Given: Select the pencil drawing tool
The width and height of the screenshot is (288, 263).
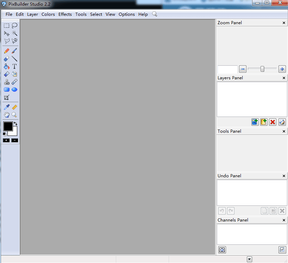Looking at the screenshot, I should [x=6, y=51].
